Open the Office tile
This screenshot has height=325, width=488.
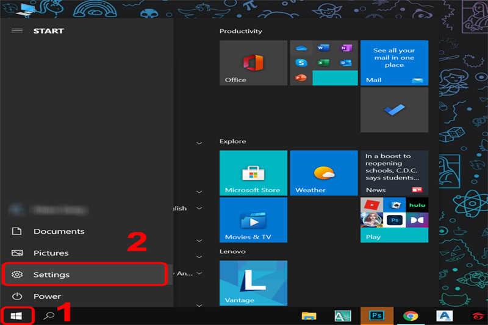[253, 63]
